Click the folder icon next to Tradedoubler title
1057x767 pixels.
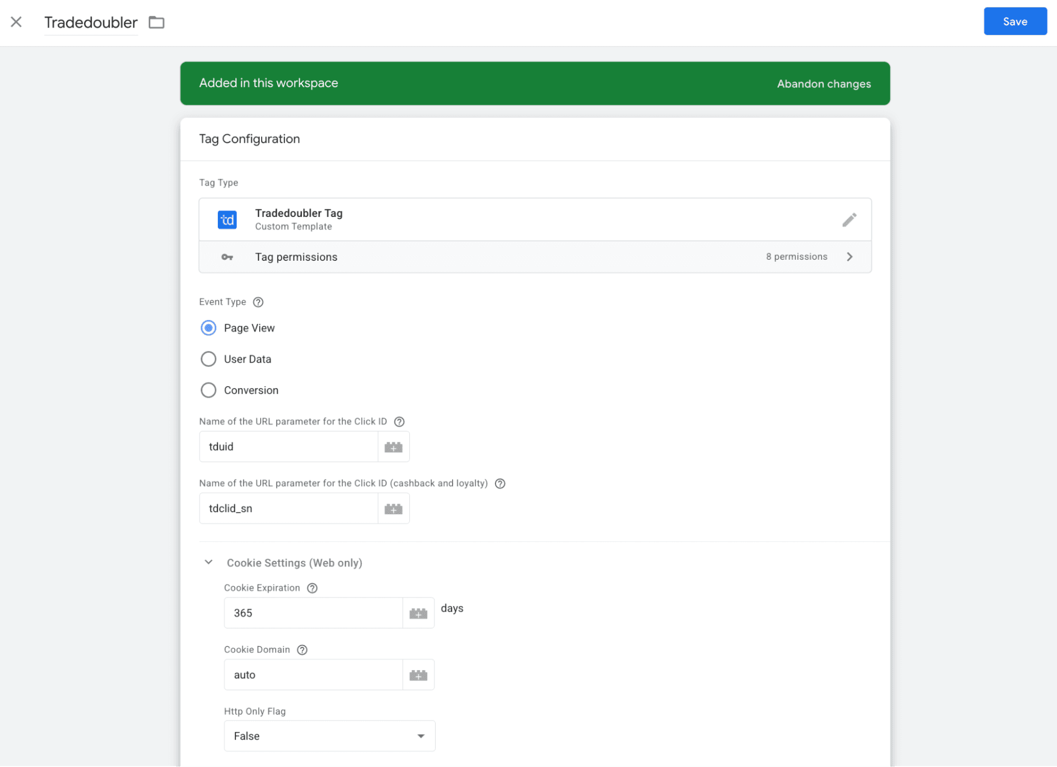[x=157, y=22]
